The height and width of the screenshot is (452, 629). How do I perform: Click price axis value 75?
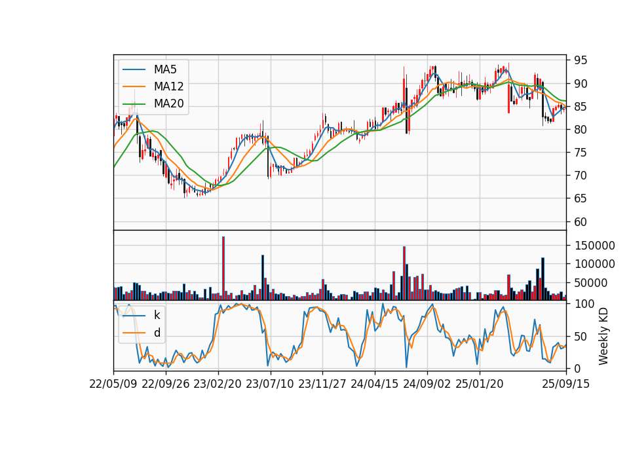pyautogui.click(x=581, y=153)
